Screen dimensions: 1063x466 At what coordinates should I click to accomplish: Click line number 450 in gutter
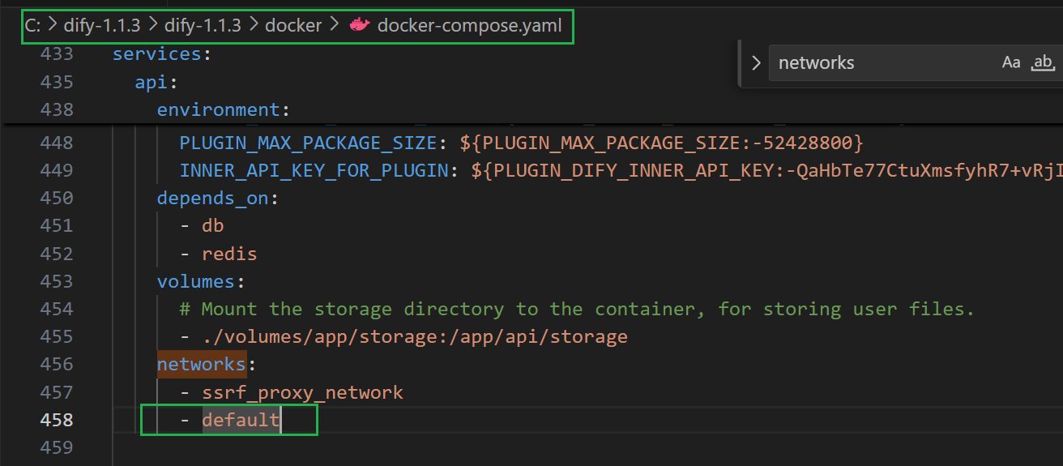click(56, 198)
